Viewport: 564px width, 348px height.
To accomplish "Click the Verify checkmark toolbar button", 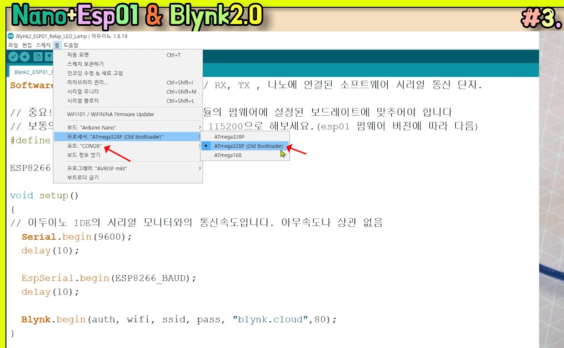I will (13, 57).
